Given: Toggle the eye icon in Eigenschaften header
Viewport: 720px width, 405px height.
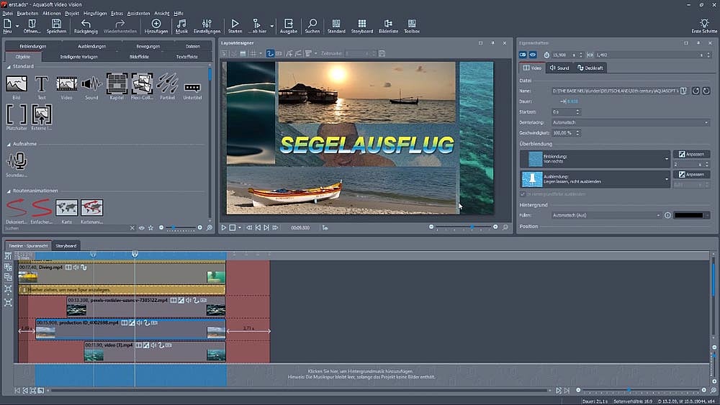Looking at the screenshot, I should click(x=534, y=55).
